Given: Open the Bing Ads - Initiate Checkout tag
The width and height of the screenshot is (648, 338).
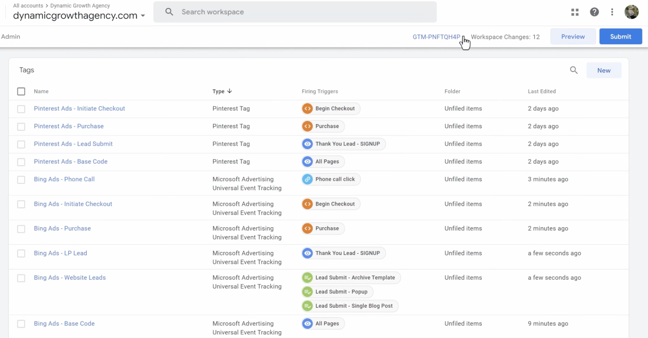Looking at the screenshot, I should [73, 204].
